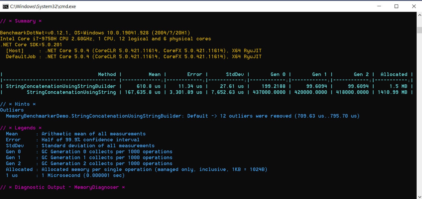Click the scrollbar down arrow

click(x=419, y=196)
